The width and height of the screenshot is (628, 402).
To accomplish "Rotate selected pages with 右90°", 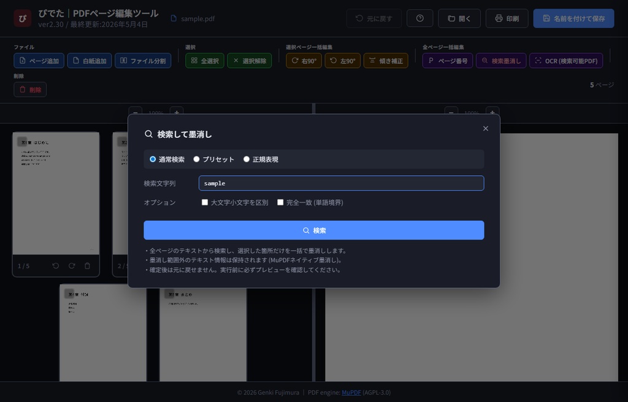I will click(x=304, y=61).
